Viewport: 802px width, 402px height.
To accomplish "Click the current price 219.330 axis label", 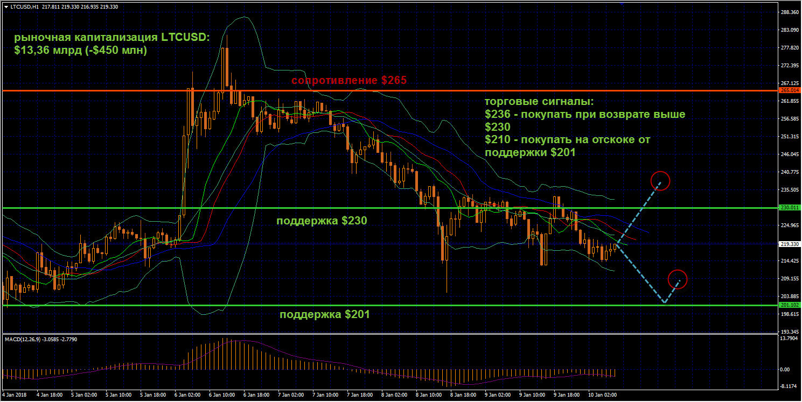I will point(789,244).
